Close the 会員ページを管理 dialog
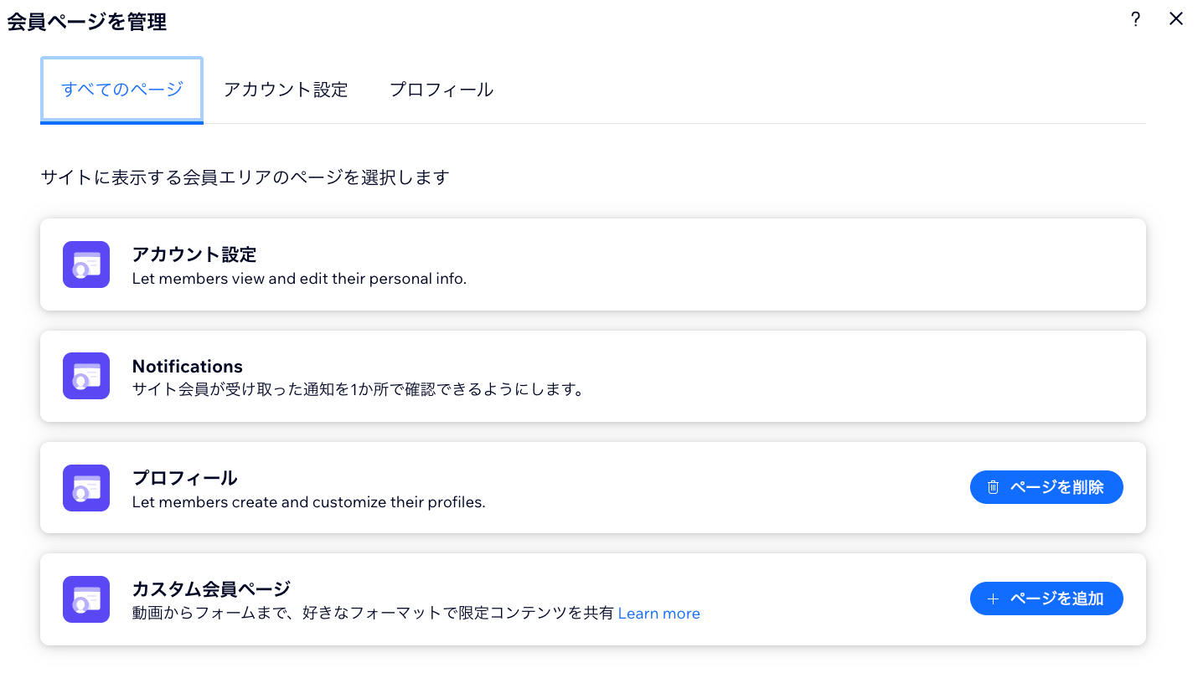Image resolution: width=1198 pixels, height=673 pixels. point(1176,18)
